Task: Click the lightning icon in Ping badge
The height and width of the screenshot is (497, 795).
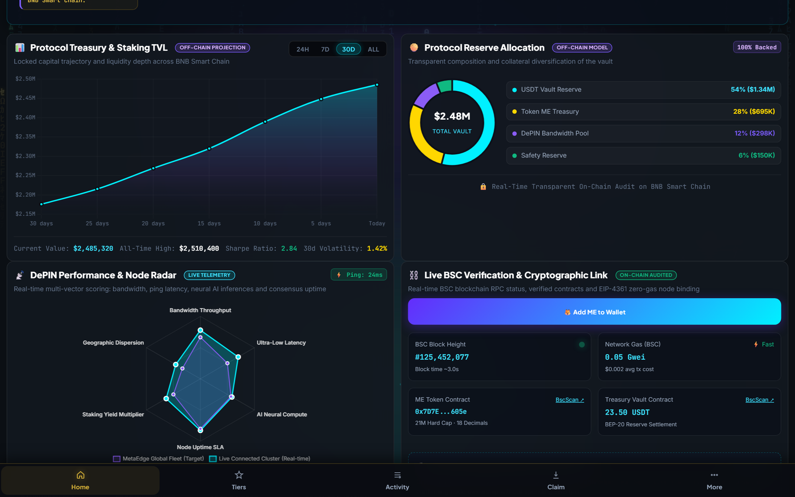Action: tap(339, 275)
